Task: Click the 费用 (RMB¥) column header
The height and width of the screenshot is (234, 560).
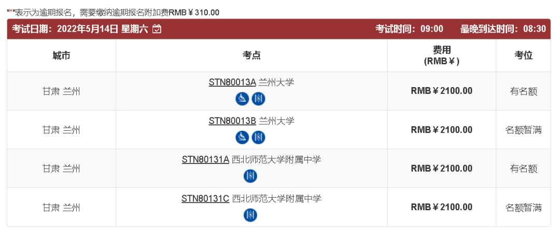Action: (x=441, y=56)
